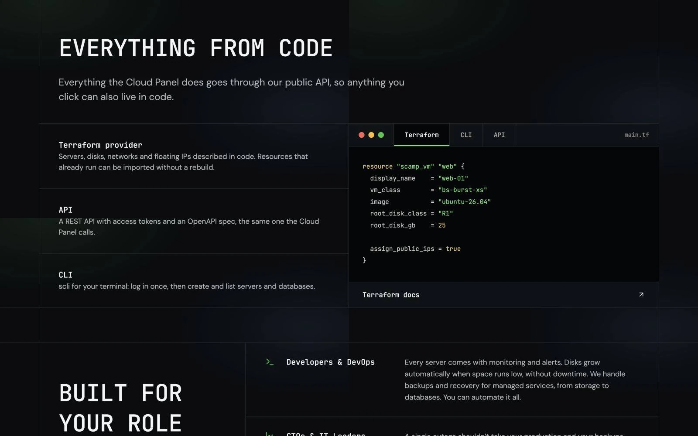Open the CLI code tab
Image resolution: width=698 pixels, height=436 pixels.
pyautogui.click(x=466, y=135)
